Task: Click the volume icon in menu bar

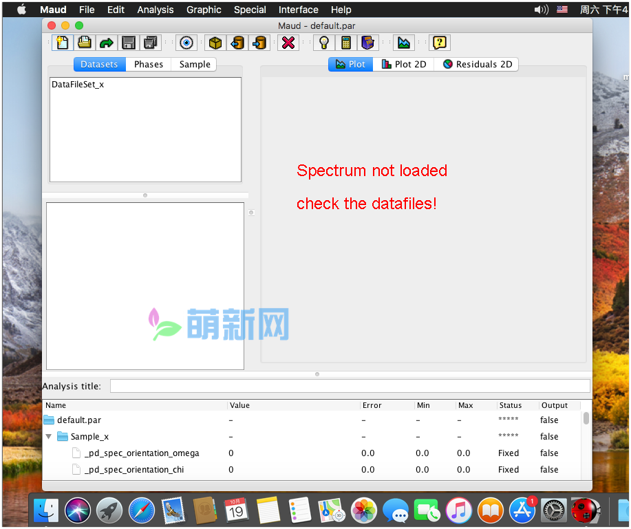Action: pos(542,10)
